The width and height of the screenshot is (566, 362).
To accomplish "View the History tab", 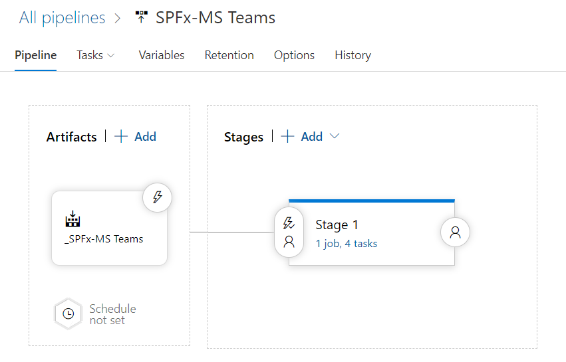I will (353, 55).
